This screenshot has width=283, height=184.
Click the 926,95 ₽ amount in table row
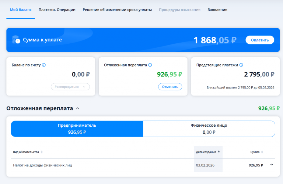(256, 165)
